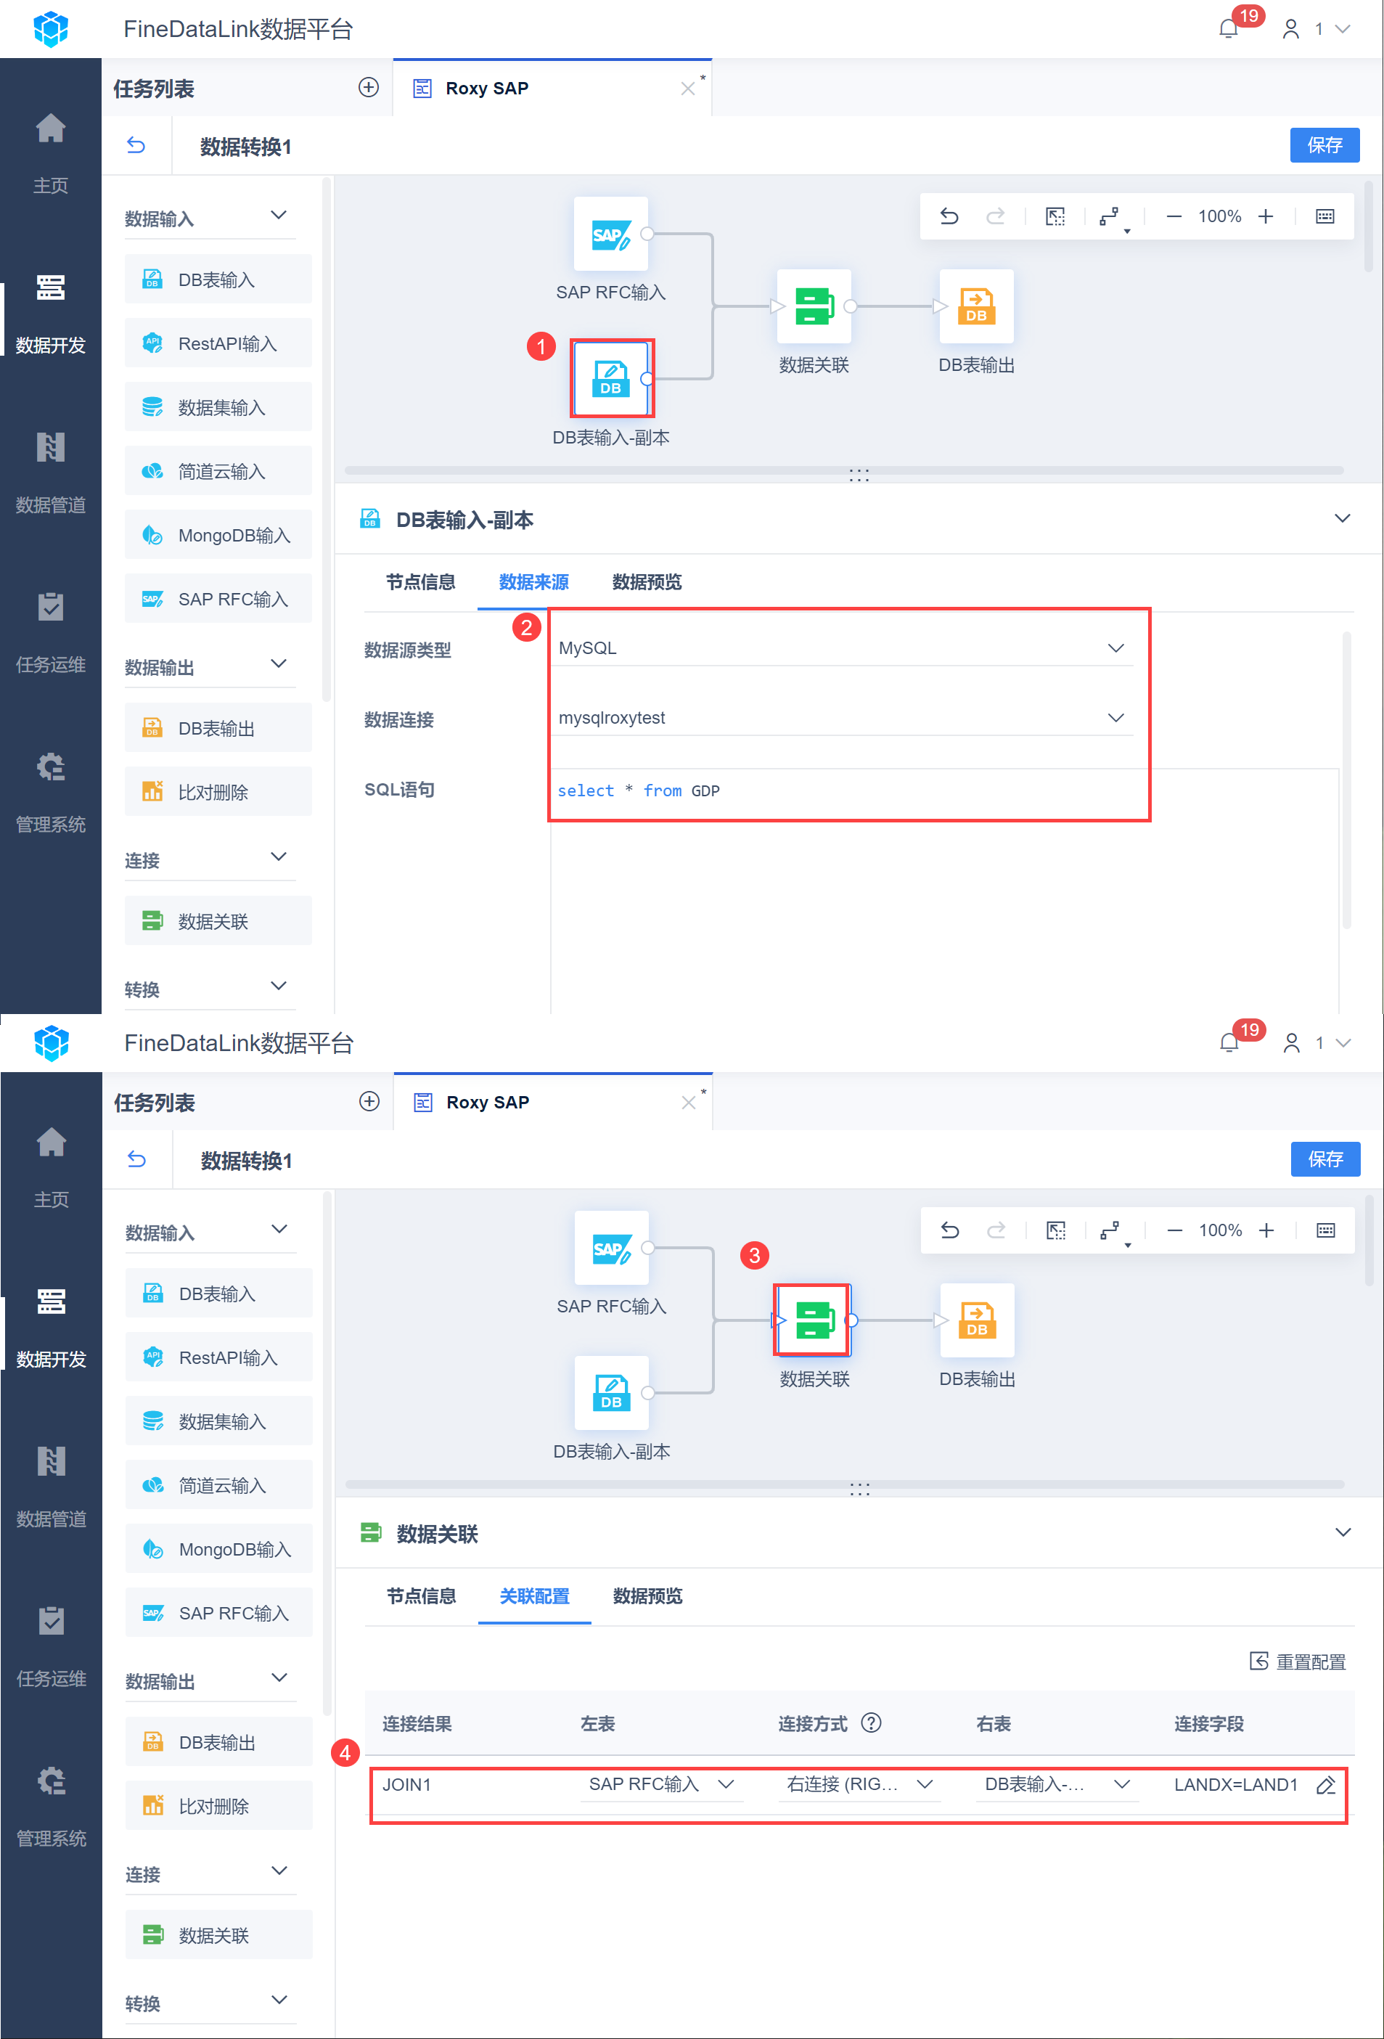Pick 简道云输入 component in upper screenshot's palette
The width and height of the screenshot is (1384, 2039).
click(218, 471)
